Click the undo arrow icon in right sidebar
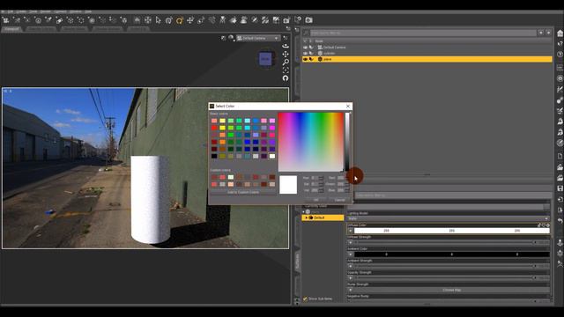Screen dimensions: 564x317 560,221
